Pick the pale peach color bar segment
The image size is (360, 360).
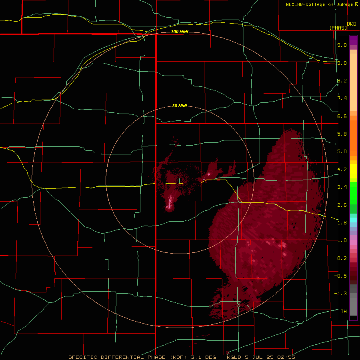click(353, 82)
